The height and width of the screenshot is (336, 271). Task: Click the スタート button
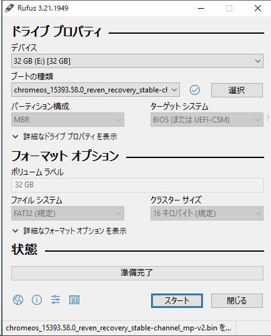pos(177,300)
